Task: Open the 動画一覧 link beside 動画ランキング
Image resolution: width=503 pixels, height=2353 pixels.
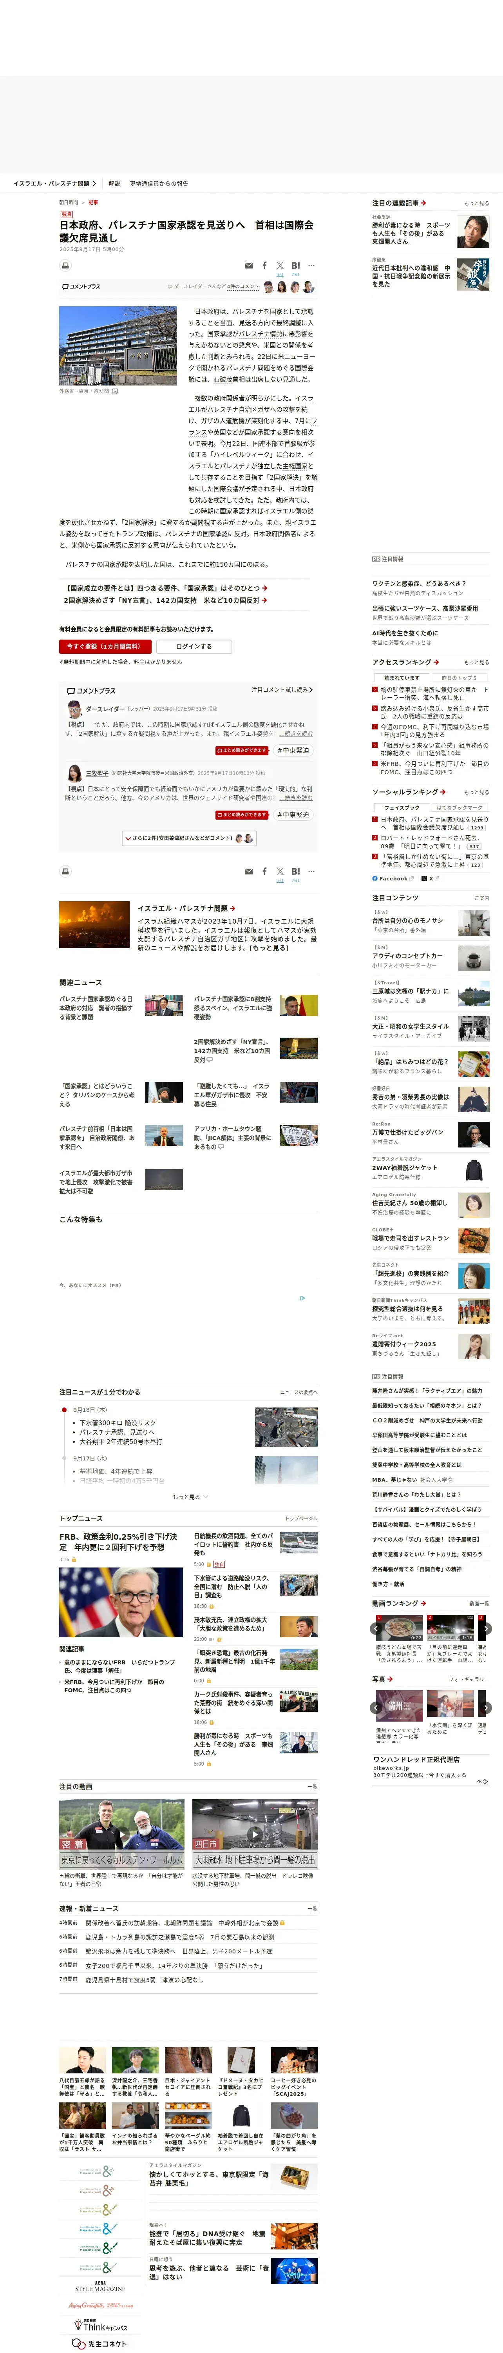Action: (479, 1603)
